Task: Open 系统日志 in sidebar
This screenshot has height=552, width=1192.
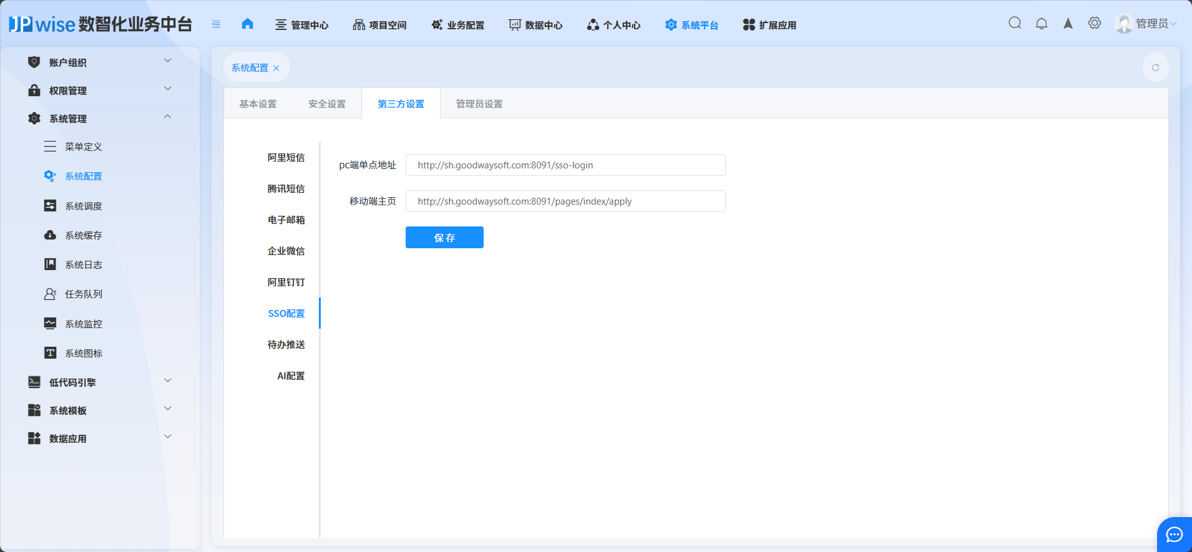Action: pos(84,264)
